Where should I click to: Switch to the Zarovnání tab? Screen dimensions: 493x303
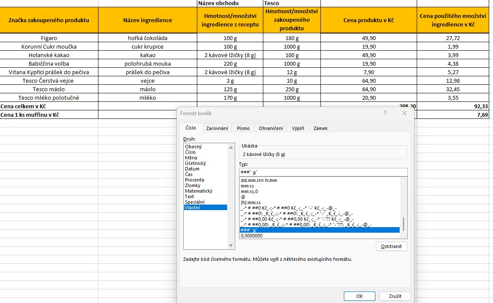coord(217,128)
